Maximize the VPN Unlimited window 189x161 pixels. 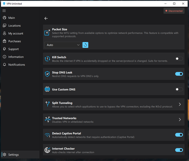[174, 4]
